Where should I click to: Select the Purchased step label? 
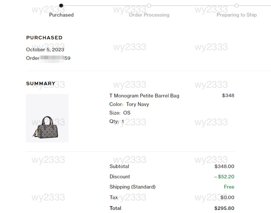pyautogui.click(x=61, y=15)
